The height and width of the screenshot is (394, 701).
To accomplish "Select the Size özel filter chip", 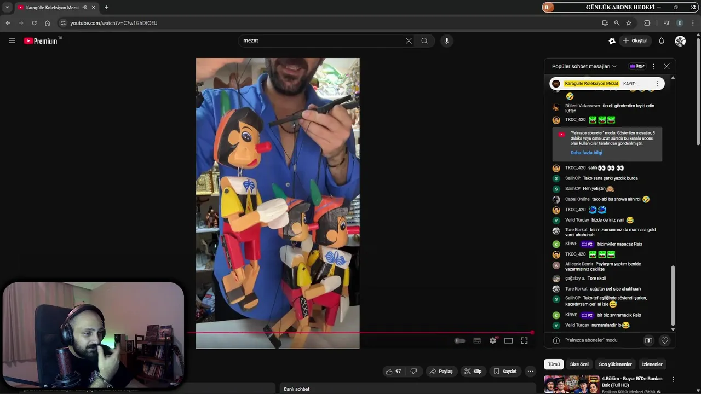I will (x=579, y=364).
